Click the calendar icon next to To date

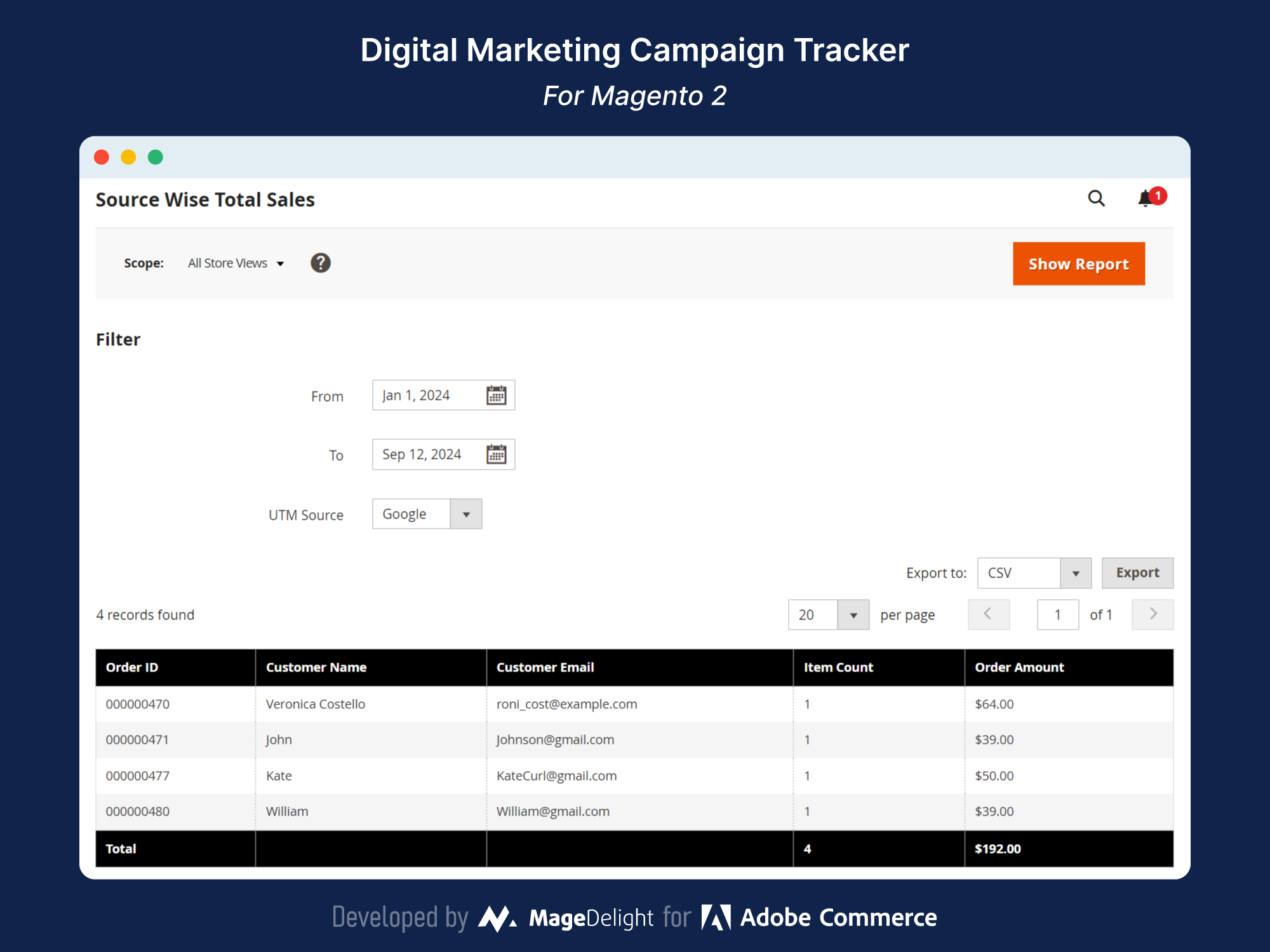497,454
